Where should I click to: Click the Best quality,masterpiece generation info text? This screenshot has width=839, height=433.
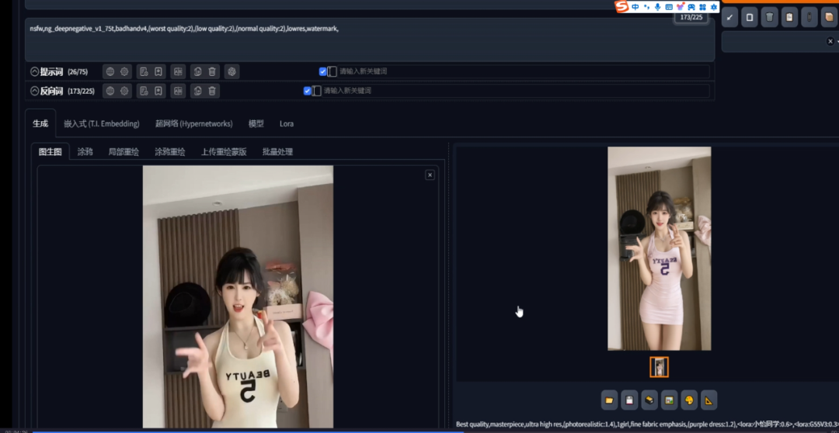point(647,424)
